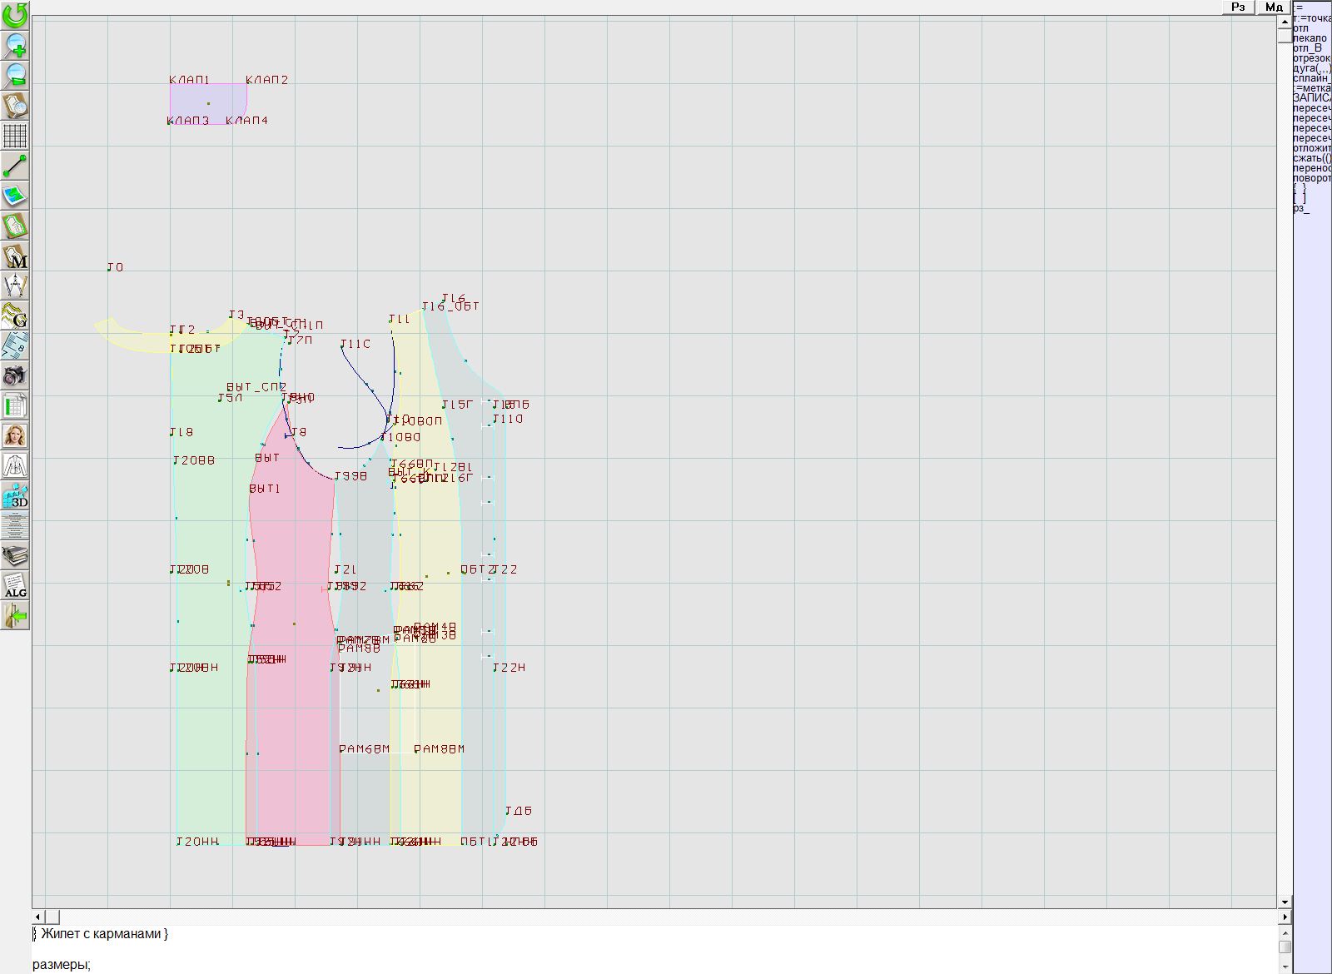Click the door exit arrow icon
The height and width of the screenshot is (974, 1332).
click(x=15, y=615)
